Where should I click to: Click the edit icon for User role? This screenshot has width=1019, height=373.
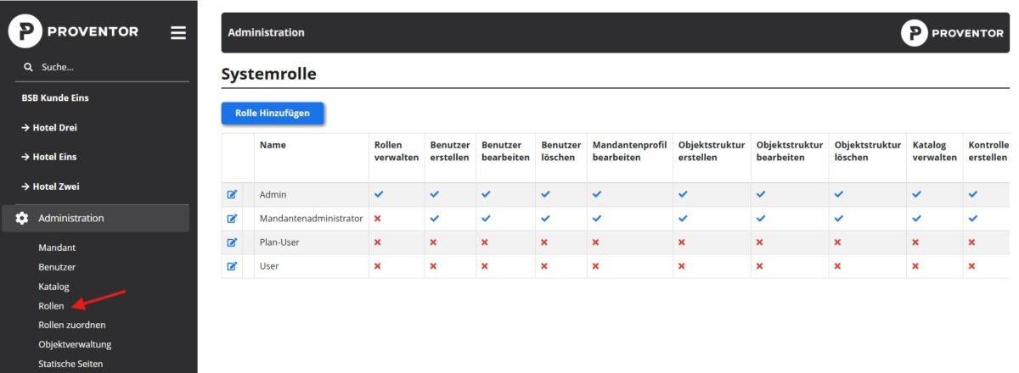[232, 265]
